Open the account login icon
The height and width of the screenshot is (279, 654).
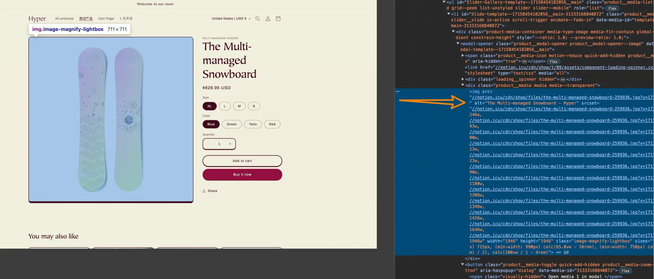point(268,19)
